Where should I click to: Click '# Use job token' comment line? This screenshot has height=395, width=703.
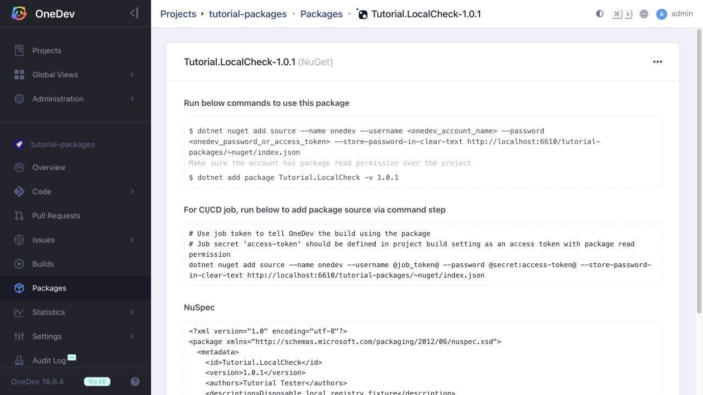click(310, 233)
